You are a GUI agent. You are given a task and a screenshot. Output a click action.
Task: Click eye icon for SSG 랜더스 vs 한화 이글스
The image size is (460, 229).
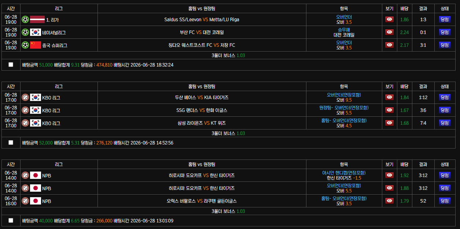tap(389, 110)
